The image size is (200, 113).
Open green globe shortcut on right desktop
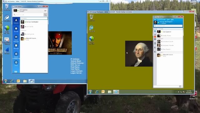(x=92, y=40)
